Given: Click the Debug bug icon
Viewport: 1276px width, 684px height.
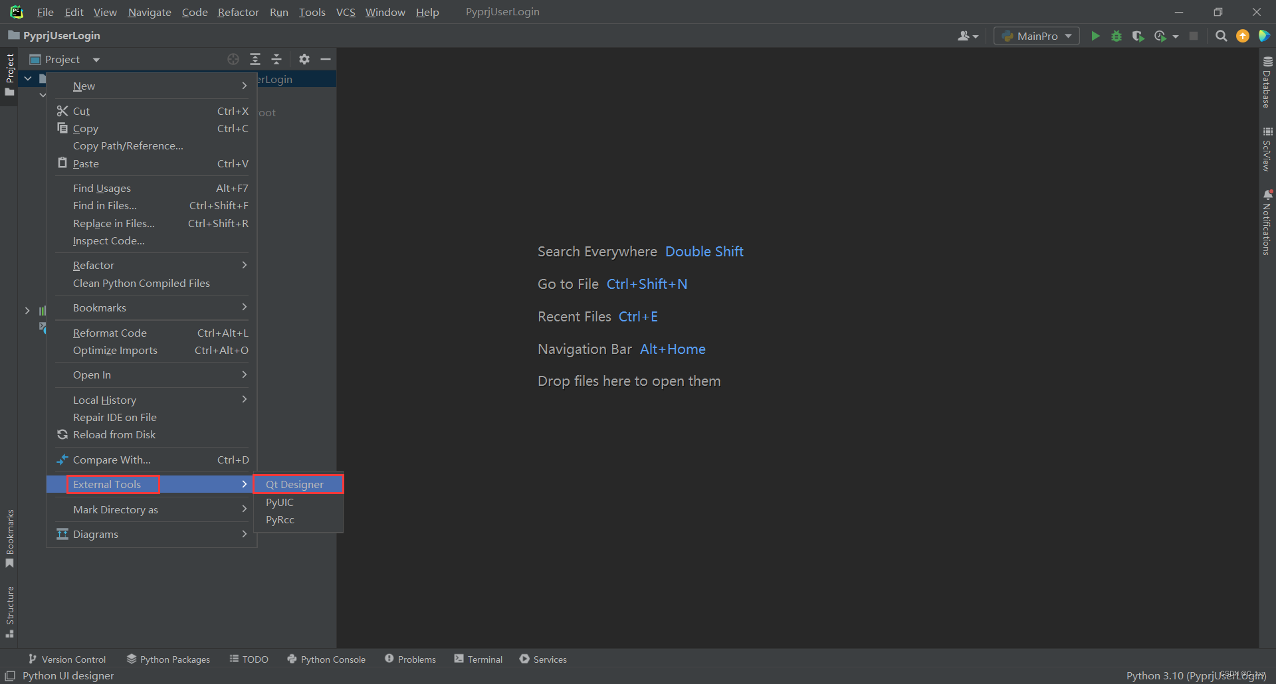Looking at the screenshot, I should [x=1116, y=36].
